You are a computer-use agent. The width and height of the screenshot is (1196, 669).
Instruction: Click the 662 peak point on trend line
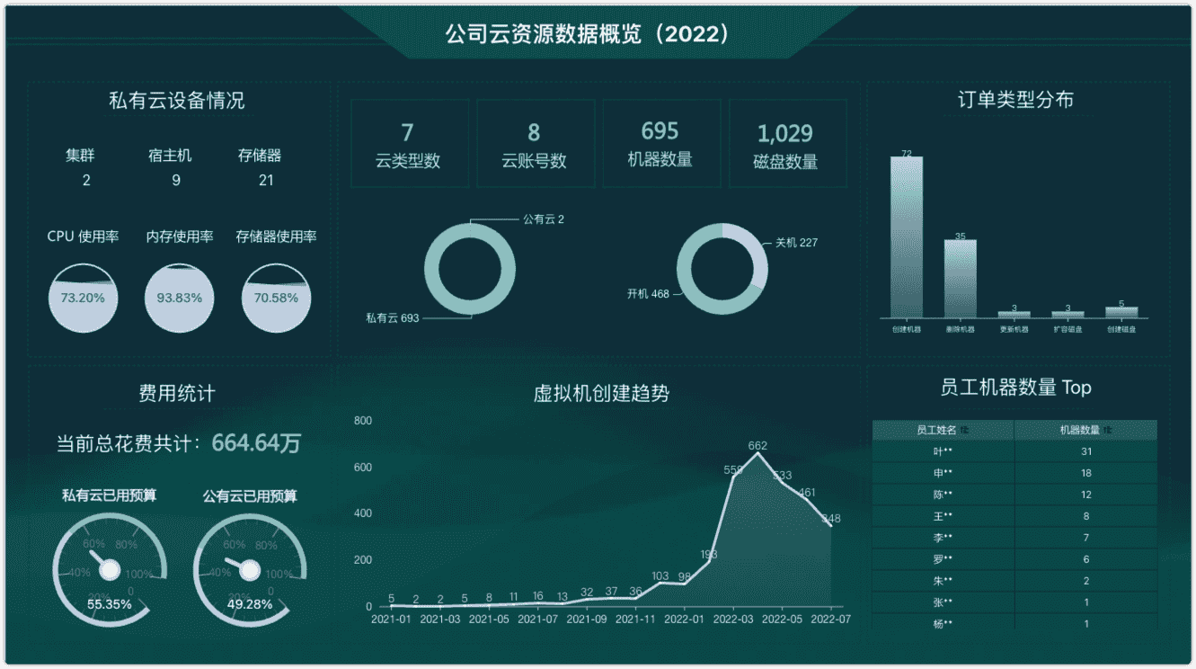(757, 453)
